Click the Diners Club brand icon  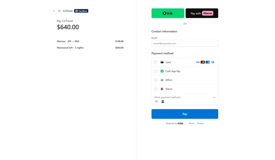212,62
